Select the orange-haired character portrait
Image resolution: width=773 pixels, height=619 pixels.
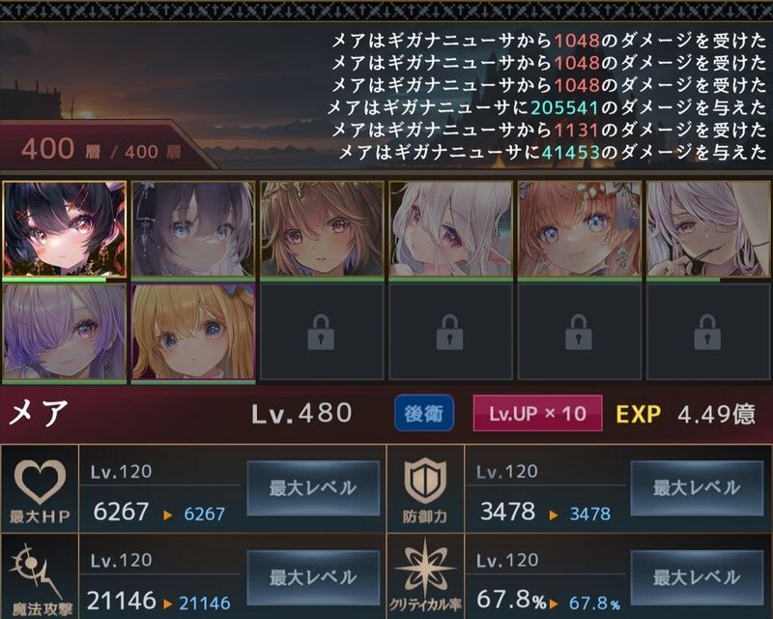click(579, 229)
